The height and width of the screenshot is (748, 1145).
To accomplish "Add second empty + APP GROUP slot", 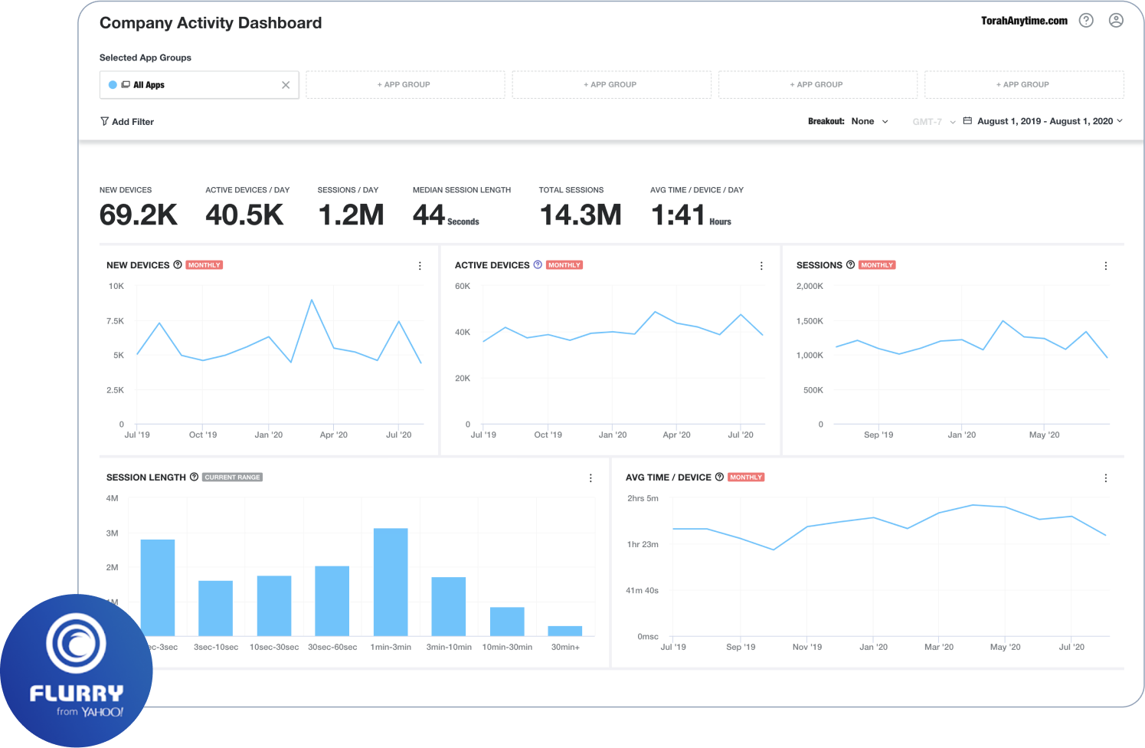I will click(611, 85).
